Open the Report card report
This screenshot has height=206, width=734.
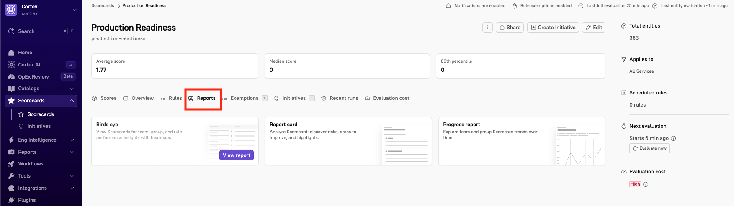pyautogui.click(x=348, y=141)
